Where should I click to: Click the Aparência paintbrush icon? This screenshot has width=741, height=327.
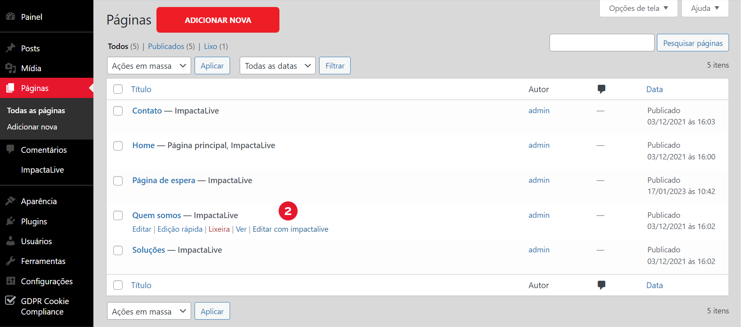[11, 201]
